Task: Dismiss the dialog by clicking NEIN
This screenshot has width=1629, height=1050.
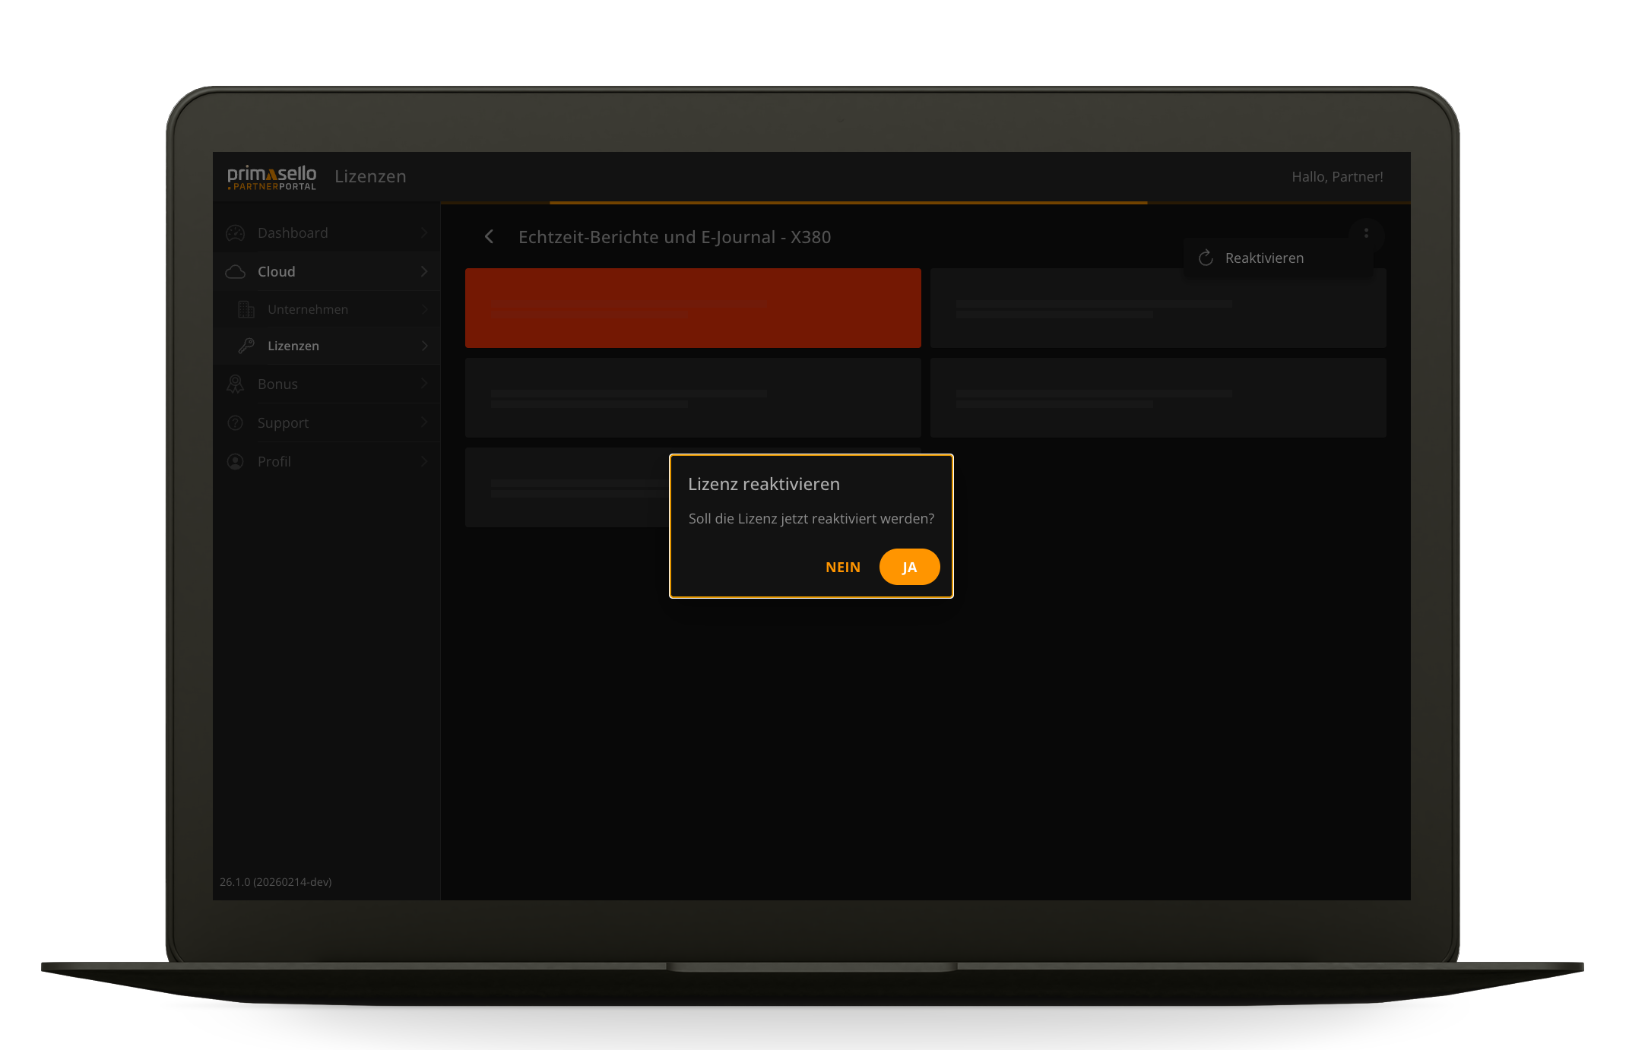Action: (x=842, y=566)
